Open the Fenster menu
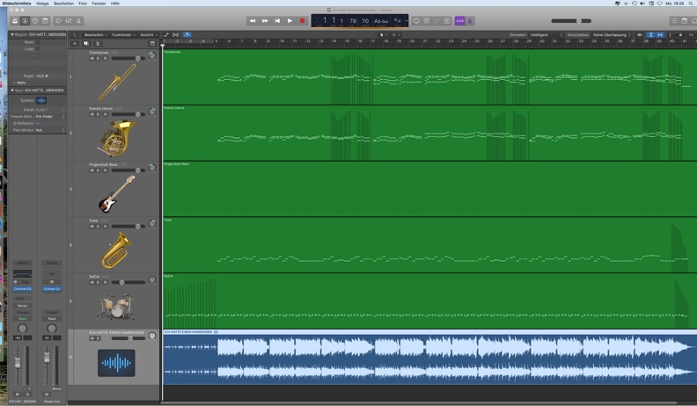The width and height of the screenshot is (697, 406). pos(99,4)
